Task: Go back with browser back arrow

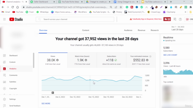Action: (3, 7)
